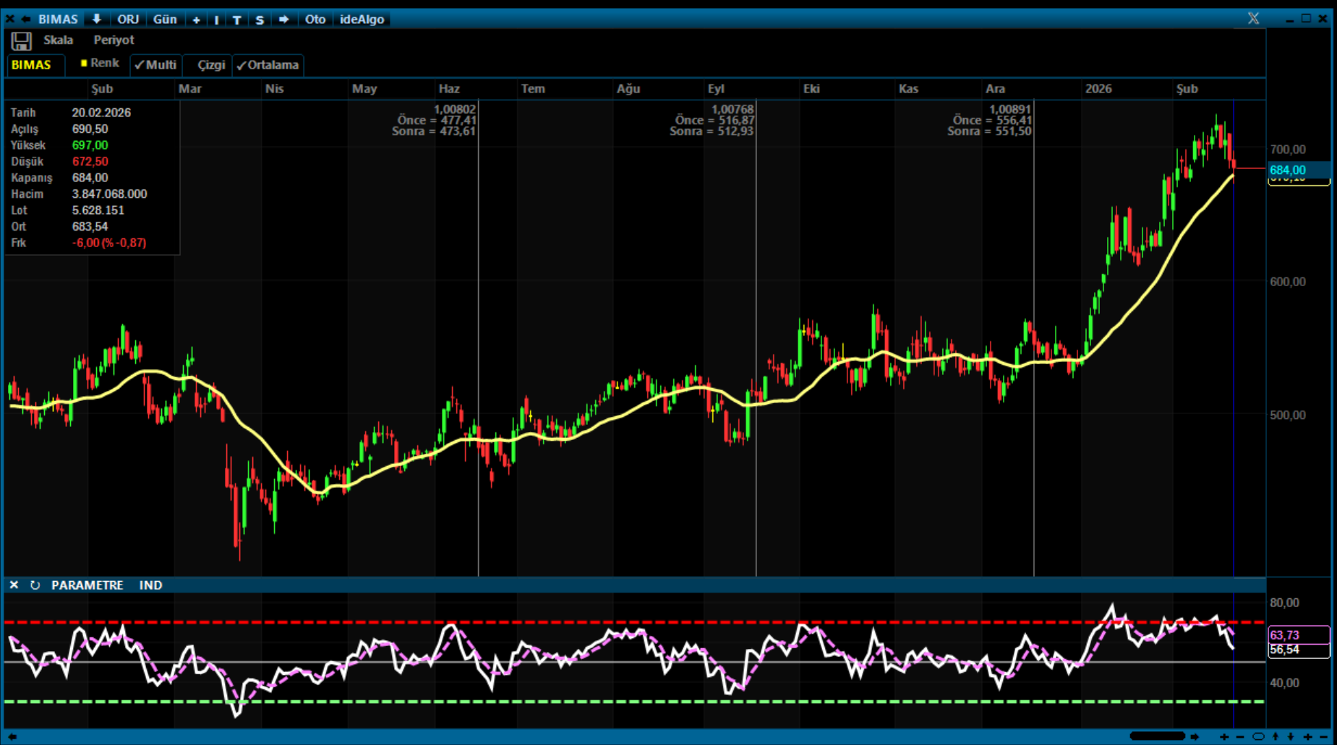Click the right arrow in the top toolbar
Viewport: 1337px width, 745px height.
(x=283, y=20)
